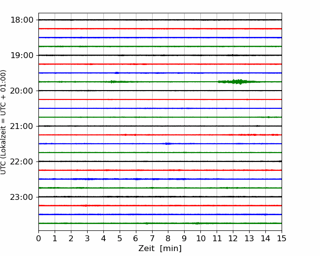Viewport: 320px width, 256px height.
Task: Select the 22:00 y-axis time label
Action: (x=22, y=161)
